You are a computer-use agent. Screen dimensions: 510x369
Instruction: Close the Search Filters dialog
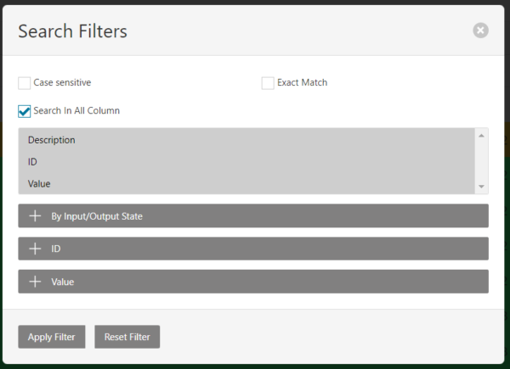tap(480, 31)
